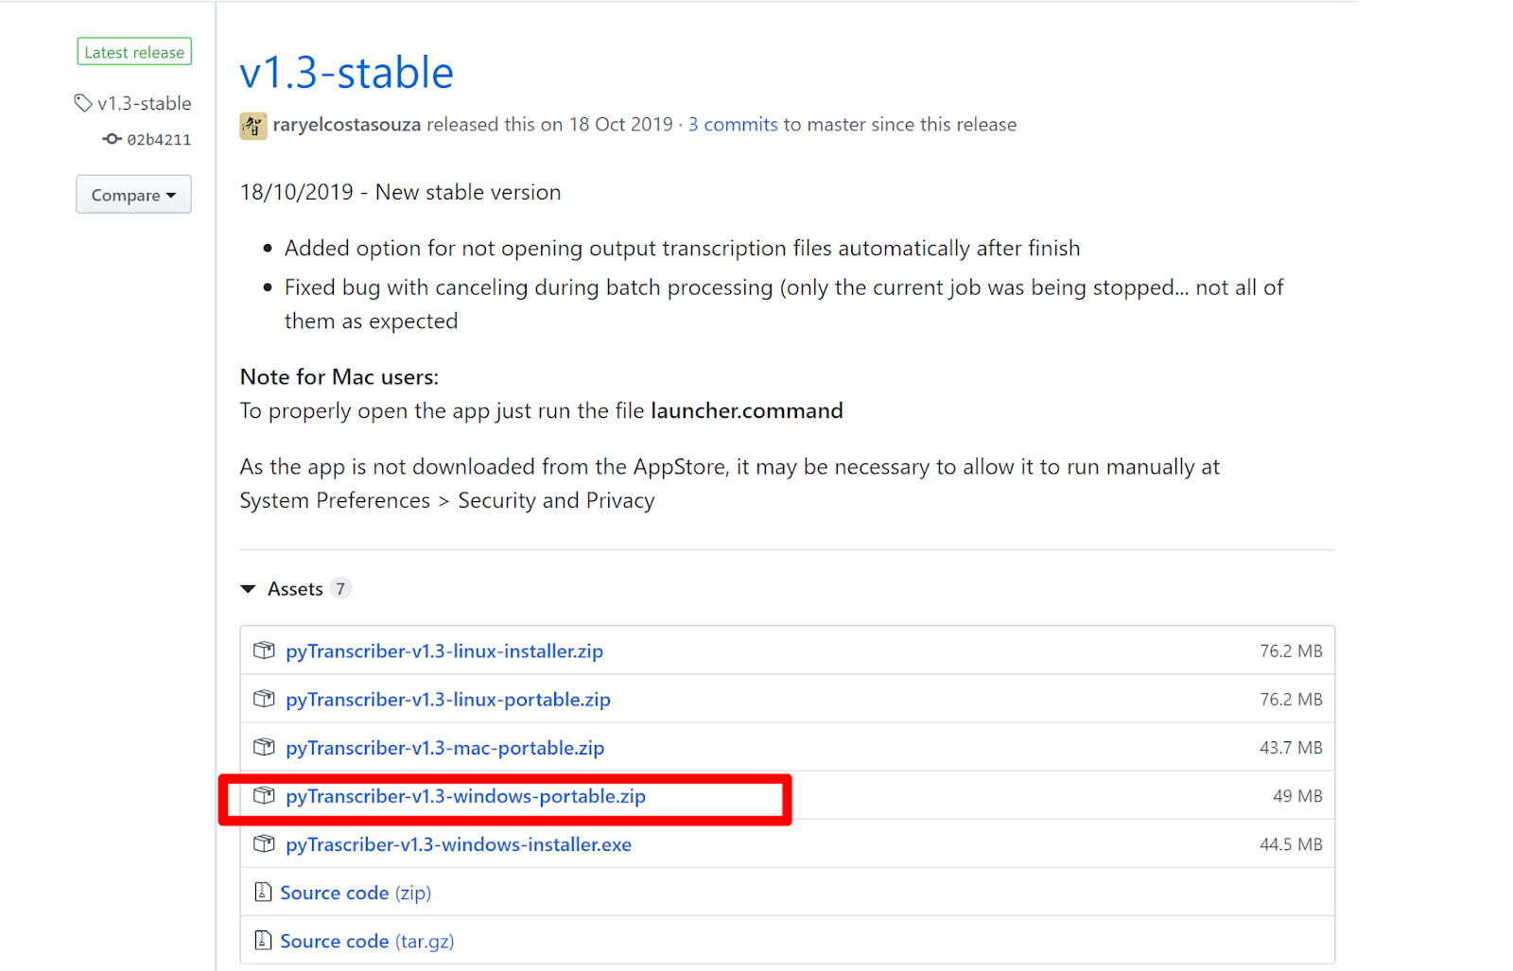Click package icon for mac-portable.zip
Viewport: 1513px width, 971px height.
click(264, 747)
